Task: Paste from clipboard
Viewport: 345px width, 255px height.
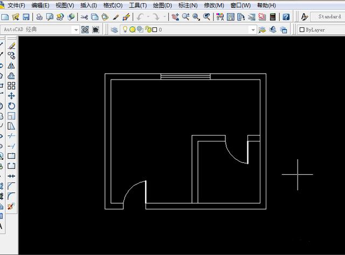Action: 105,17
